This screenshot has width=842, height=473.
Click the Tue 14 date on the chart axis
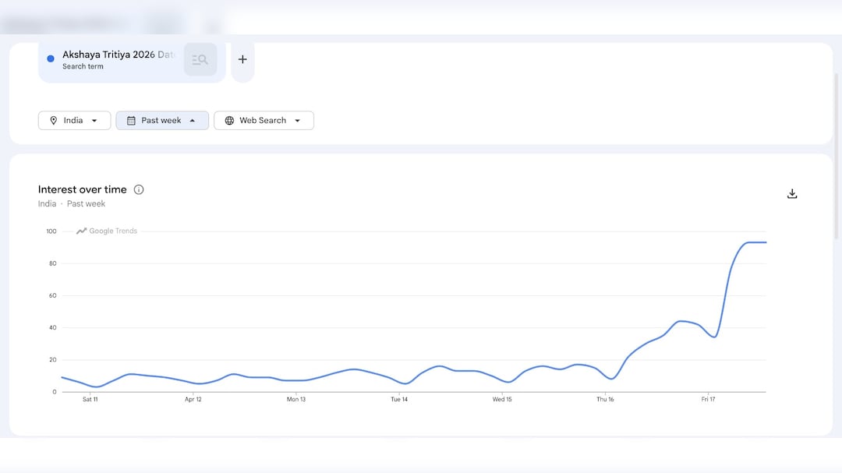[398, 400]
